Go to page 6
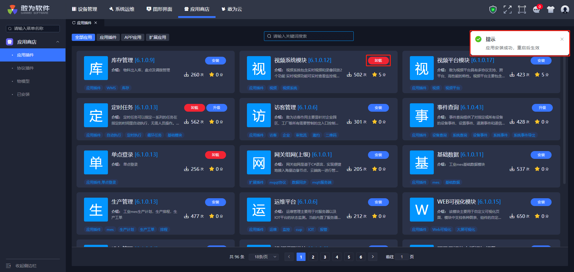574x272 pixels. 361,257
